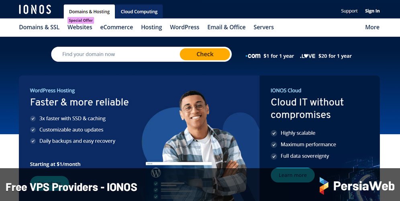This screenshot has height=201, width=400.
Task: Click the Starting at $1/month text
Action: point(55,164)
